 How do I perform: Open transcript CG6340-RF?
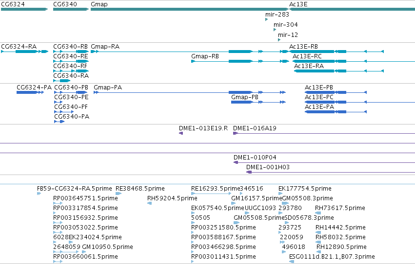point(70,66)
